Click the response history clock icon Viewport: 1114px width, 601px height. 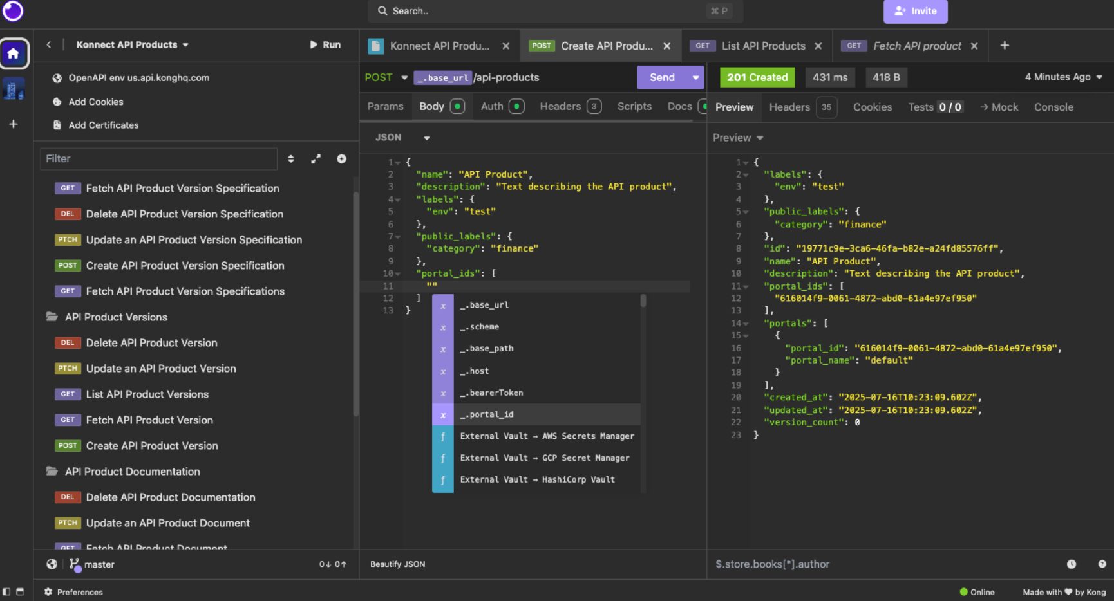[x=1071, y=564]
